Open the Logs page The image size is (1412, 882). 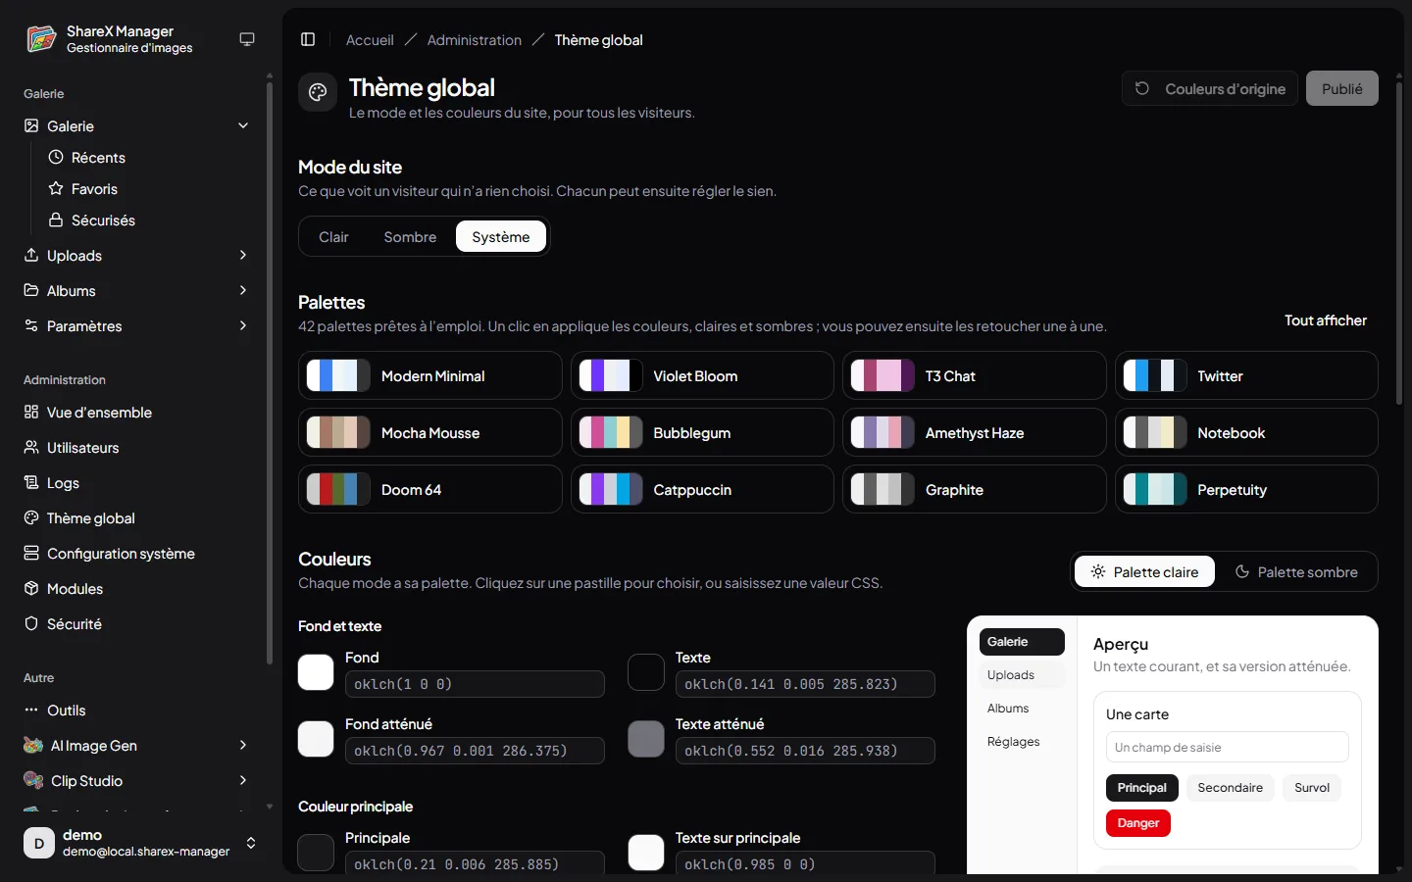coord(137,483)
